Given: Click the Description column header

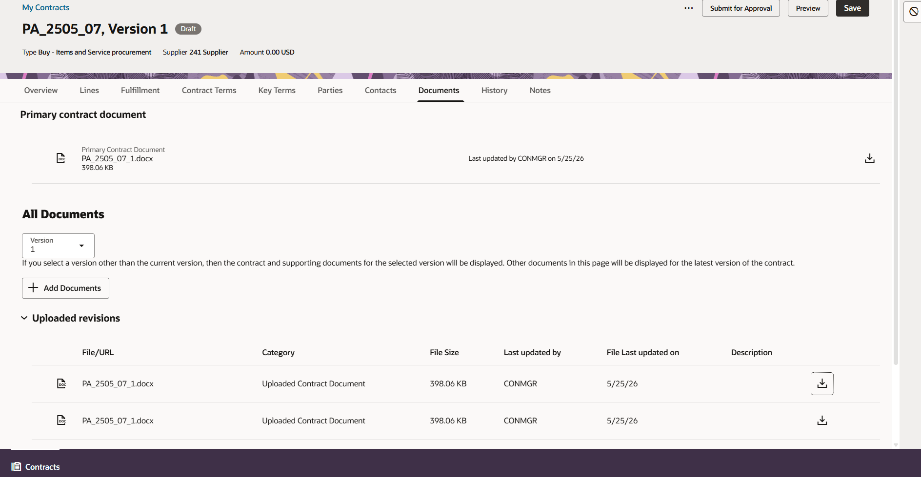Looking at the screenshot, I should (x=751, y=353).
